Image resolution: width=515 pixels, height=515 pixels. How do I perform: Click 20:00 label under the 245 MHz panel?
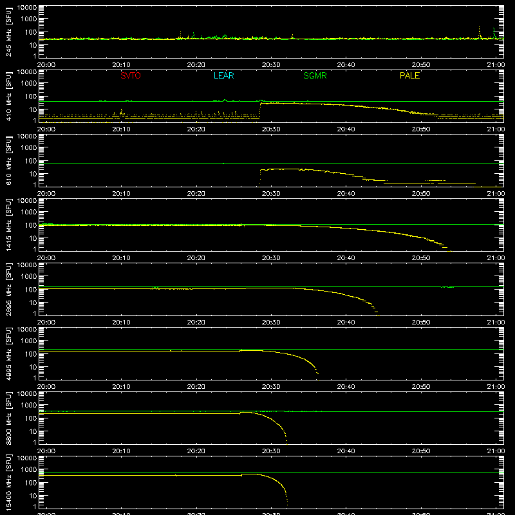point(46,65)
